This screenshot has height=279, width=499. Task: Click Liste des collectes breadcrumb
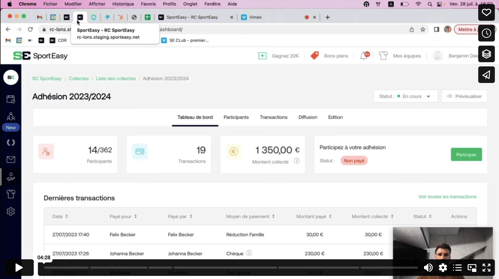[116, 79]
